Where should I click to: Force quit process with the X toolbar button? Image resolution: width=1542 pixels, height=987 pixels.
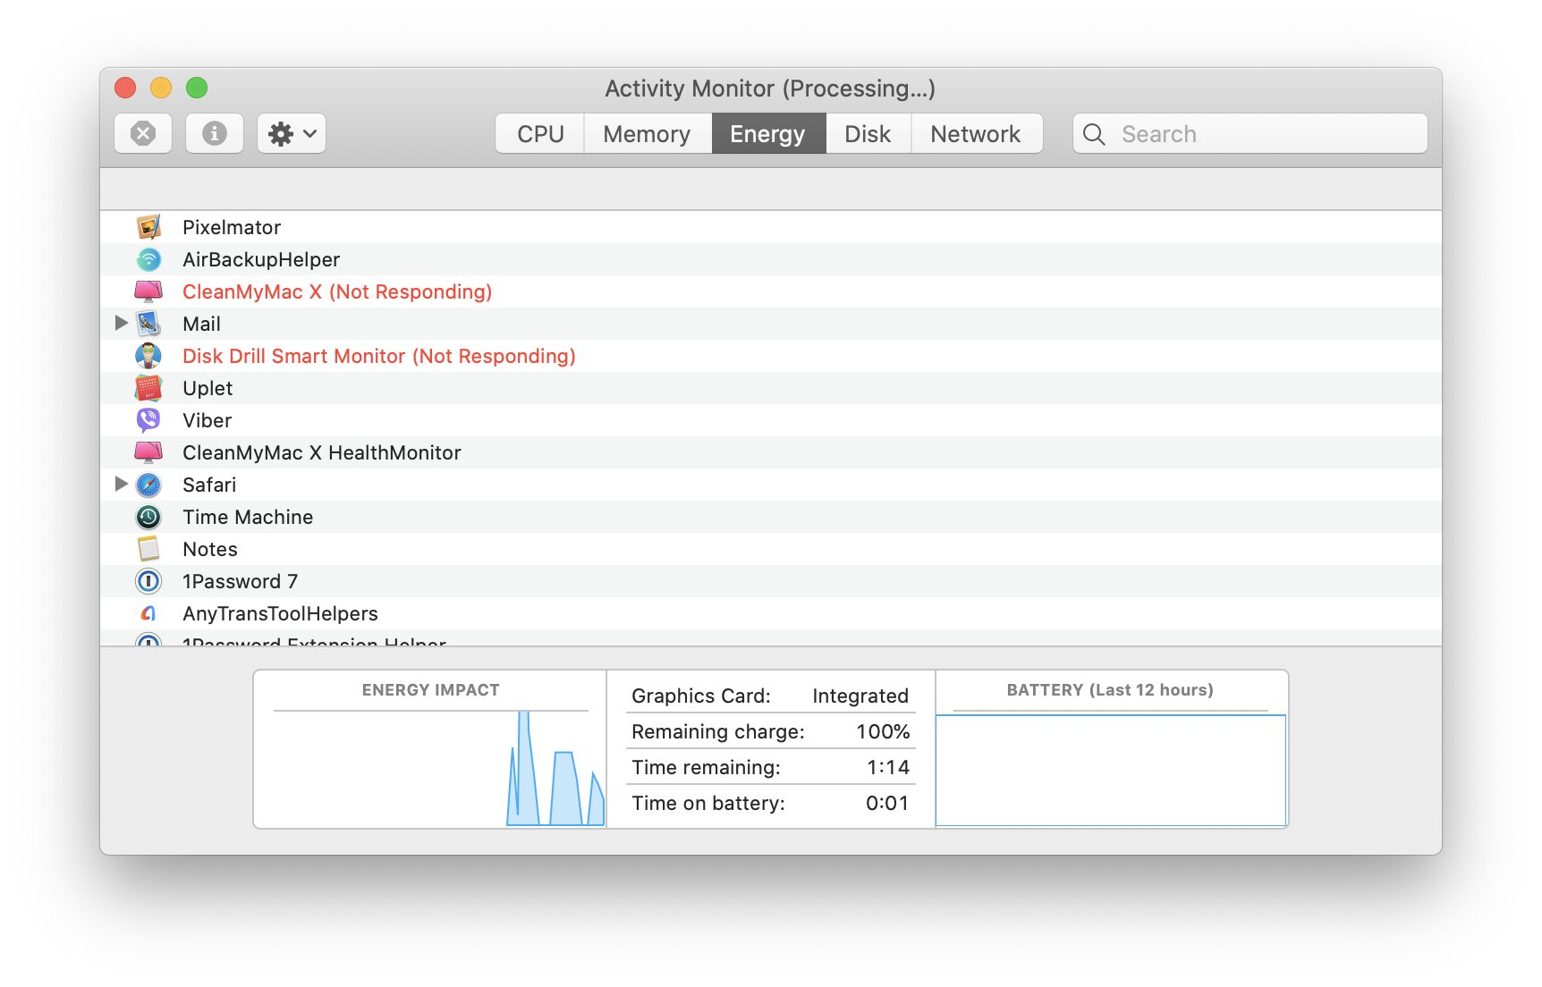143,133
